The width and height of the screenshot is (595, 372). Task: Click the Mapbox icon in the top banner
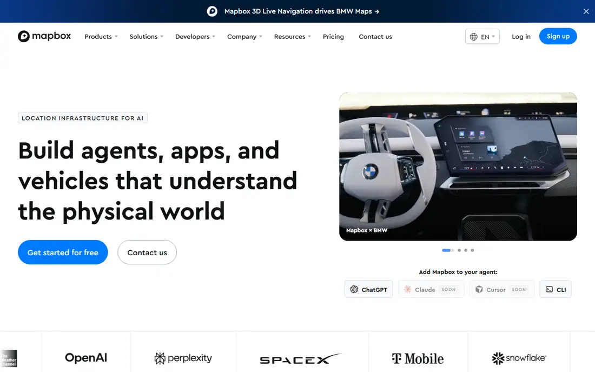coord(212,11)
